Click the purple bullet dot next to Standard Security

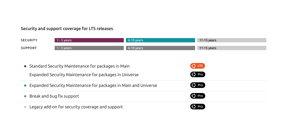tap(25, 66)
